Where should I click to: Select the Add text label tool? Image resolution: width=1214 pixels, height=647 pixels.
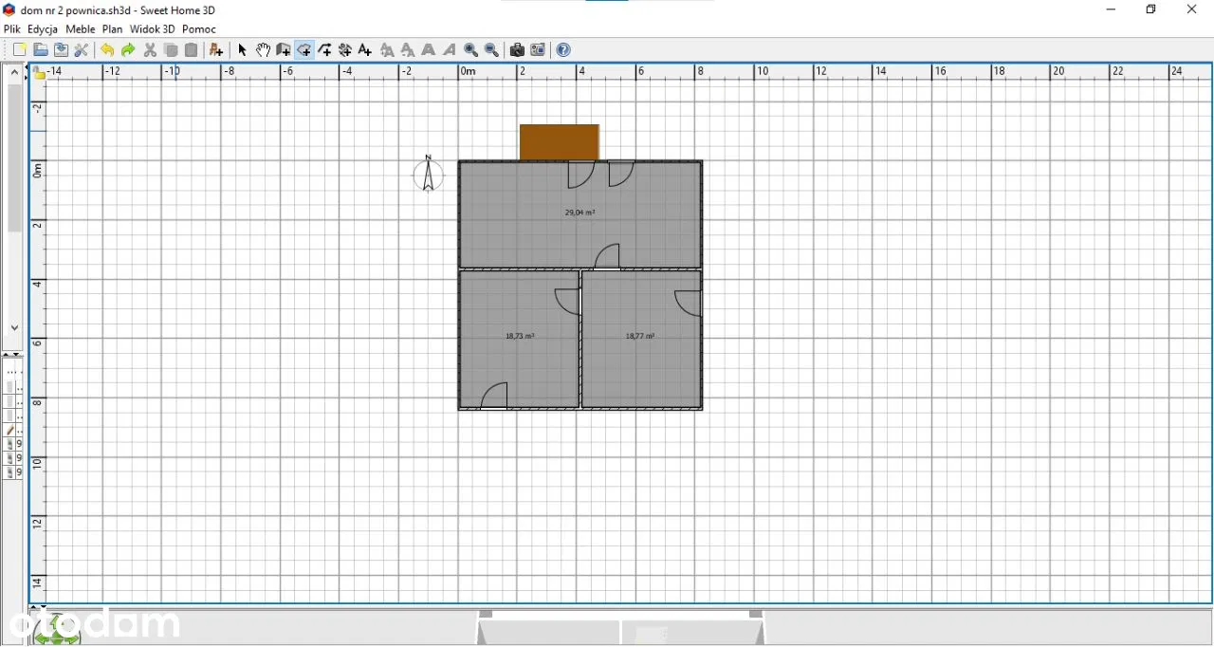pos(365,50)
